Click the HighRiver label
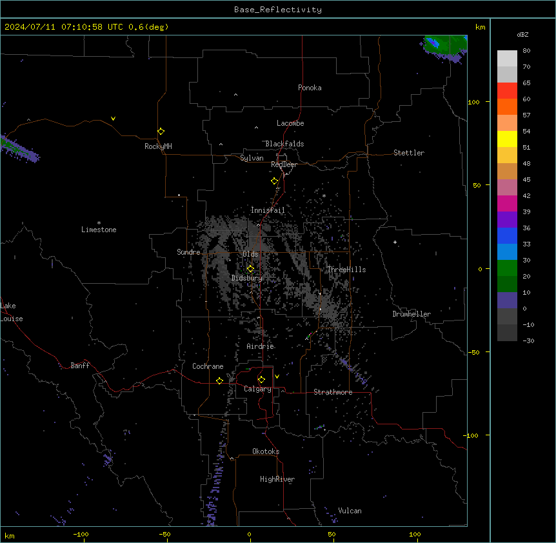 [277, 479]
